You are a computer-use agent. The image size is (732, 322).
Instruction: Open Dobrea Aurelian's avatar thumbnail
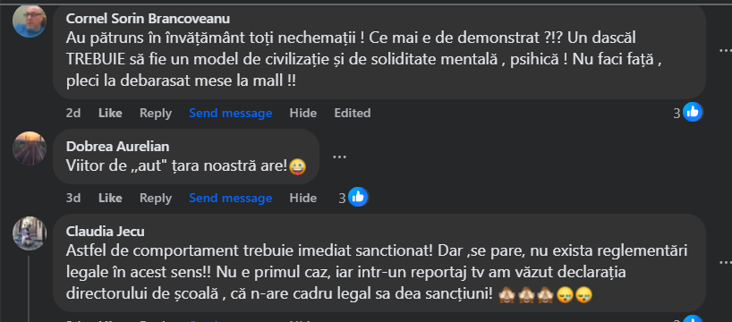coord(29,148)
